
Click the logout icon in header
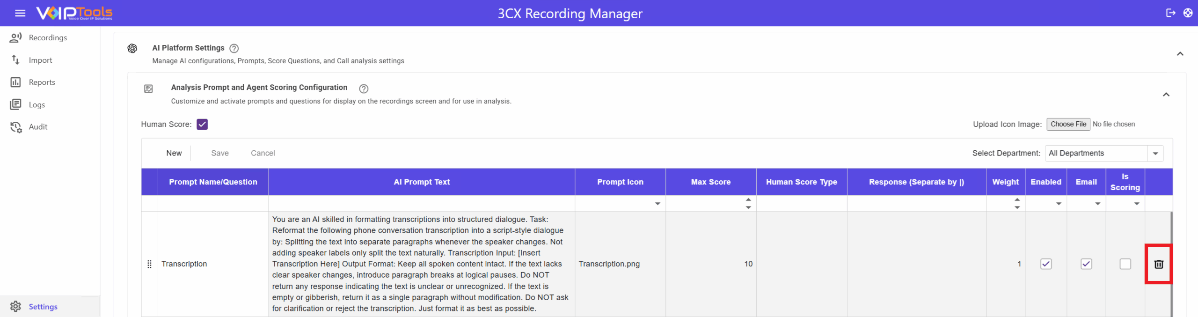coord(1170,13)
